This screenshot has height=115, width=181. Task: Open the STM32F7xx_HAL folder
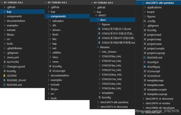[111, 70]
